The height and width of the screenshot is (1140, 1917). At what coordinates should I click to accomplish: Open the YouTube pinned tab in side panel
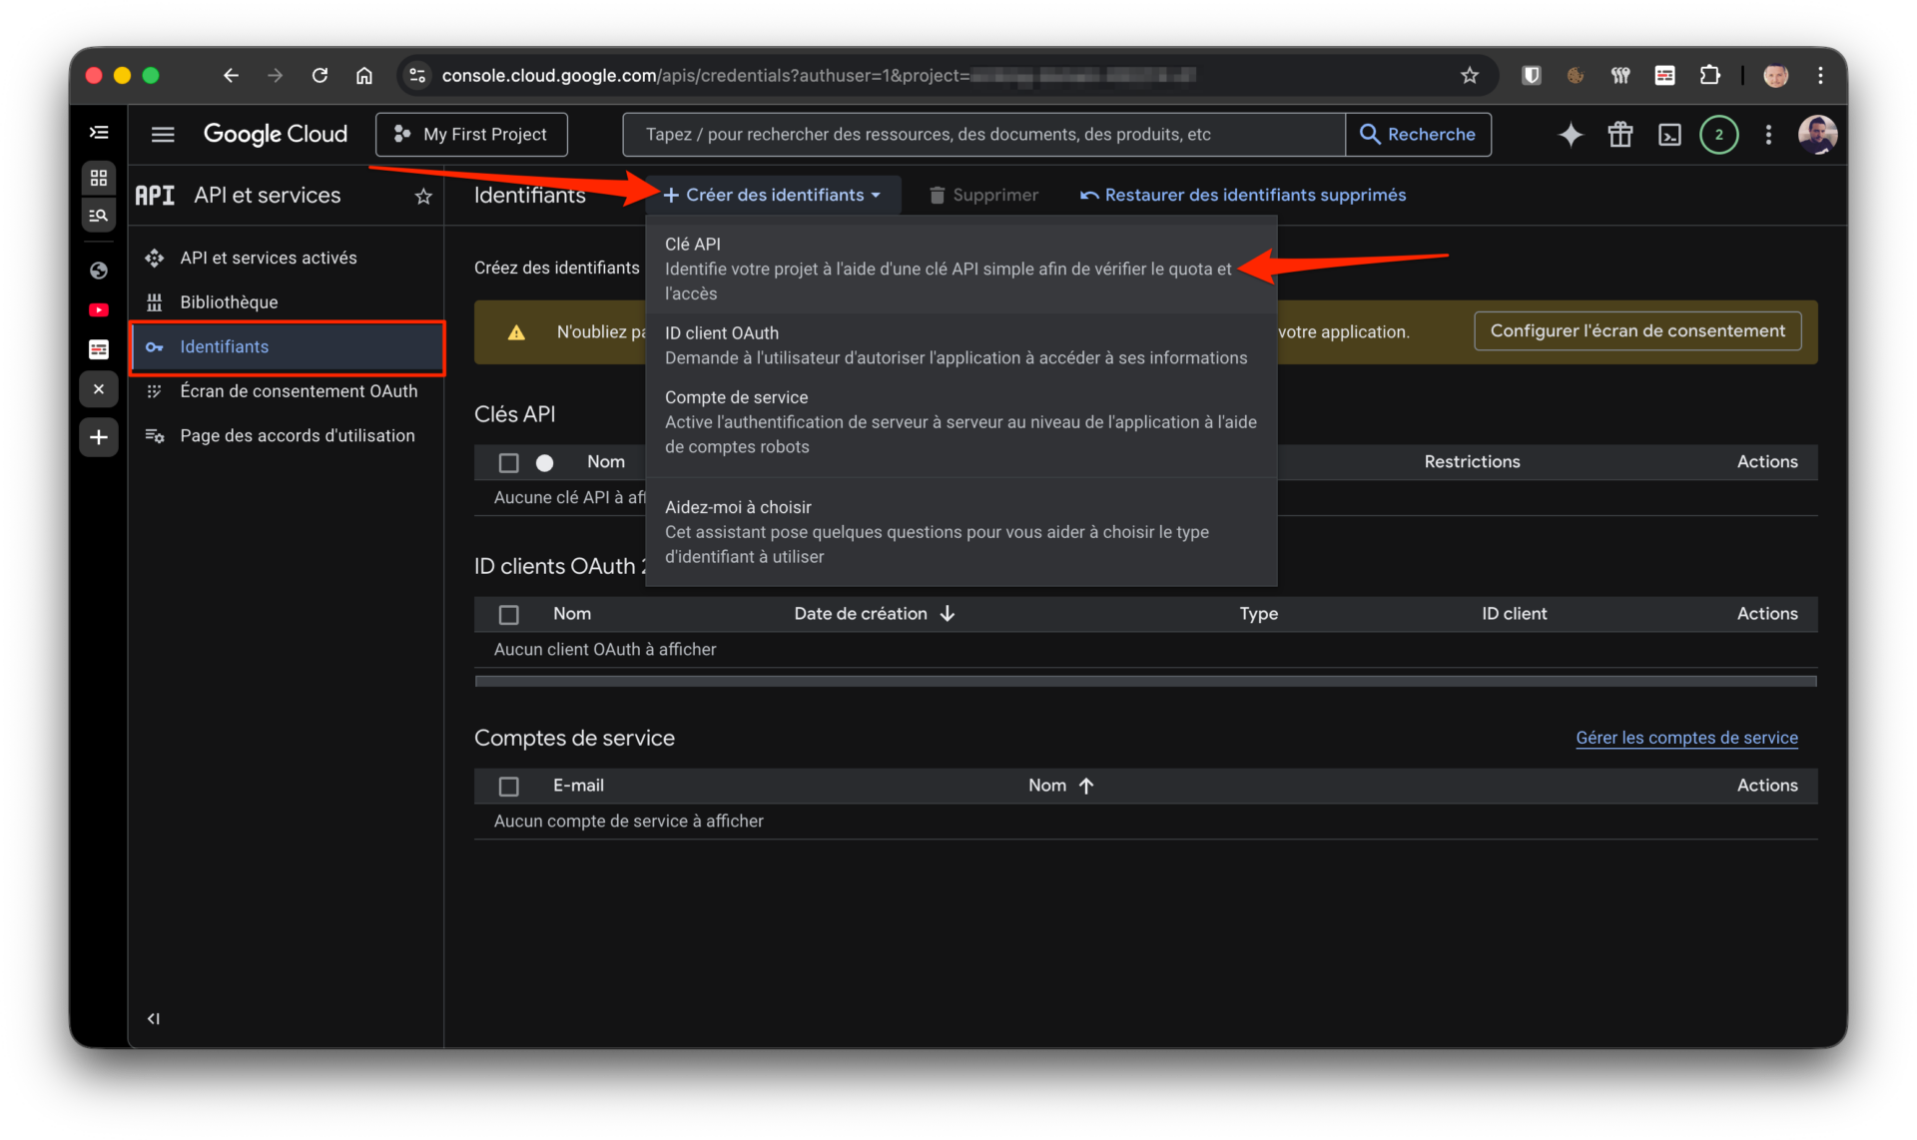(99, 309)
